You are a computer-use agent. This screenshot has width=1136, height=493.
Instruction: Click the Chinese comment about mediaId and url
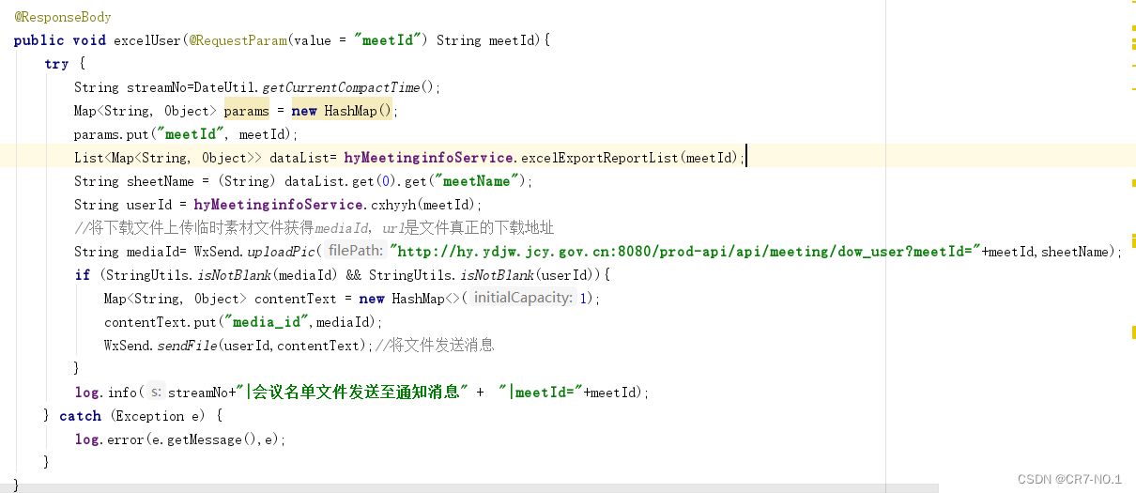pyautogui.click(x=315, y=228)
